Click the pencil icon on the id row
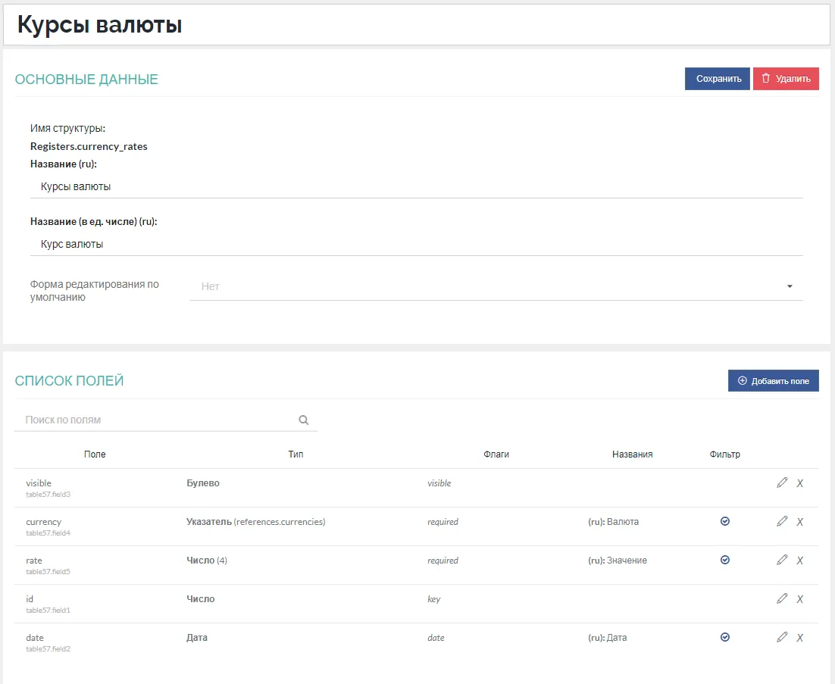Viewport: 835px width, 684px height. coord(782,599)
